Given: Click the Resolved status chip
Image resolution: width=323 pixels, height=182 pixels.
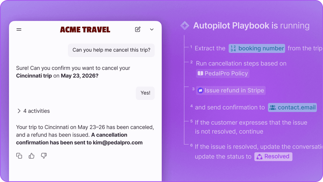Looking at the screenshot, I should click(x=273, y=156).
